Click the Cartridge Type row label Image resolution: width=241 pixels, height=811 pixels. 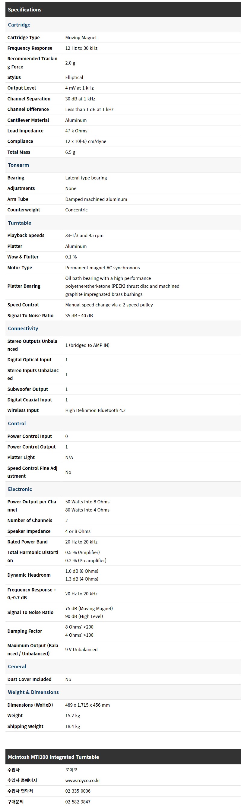click(24, 37)
